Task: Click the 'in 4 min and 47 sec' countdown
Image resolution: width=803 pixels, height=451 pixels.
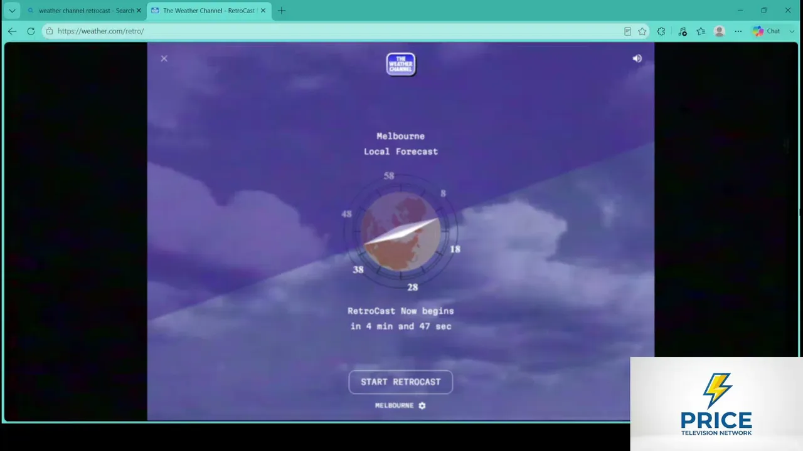Action: [401, 326]
